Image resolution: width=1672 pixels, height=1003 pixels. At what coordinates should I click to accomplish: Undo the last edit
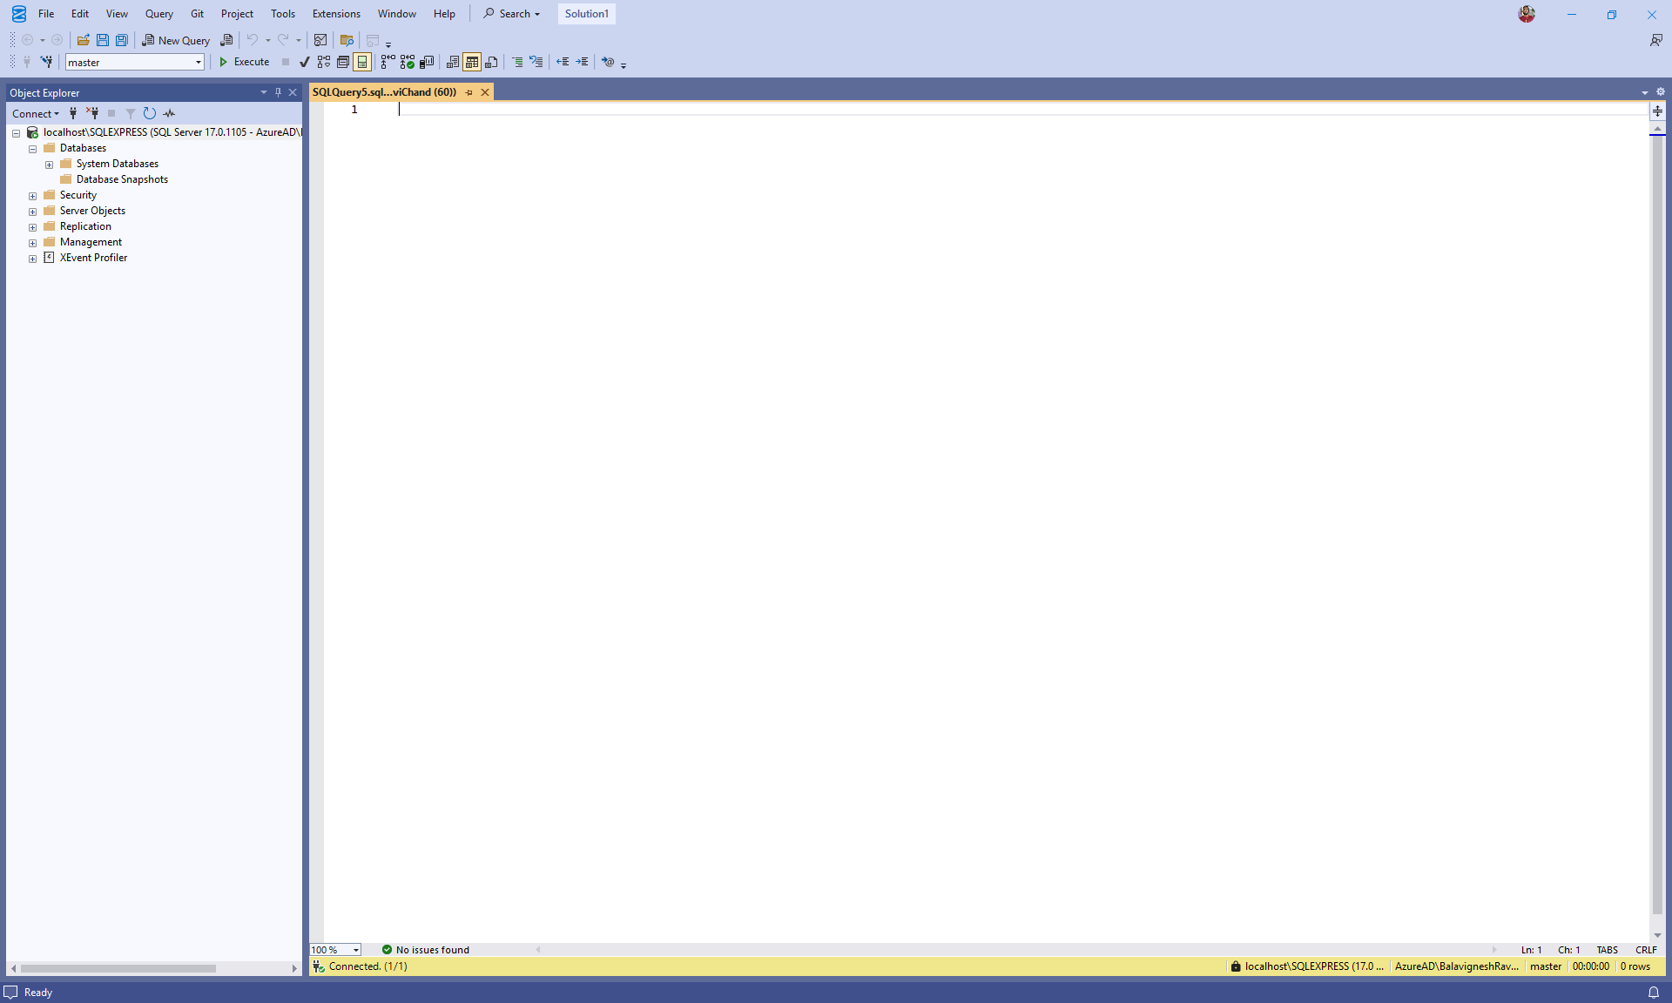point(252,40)
